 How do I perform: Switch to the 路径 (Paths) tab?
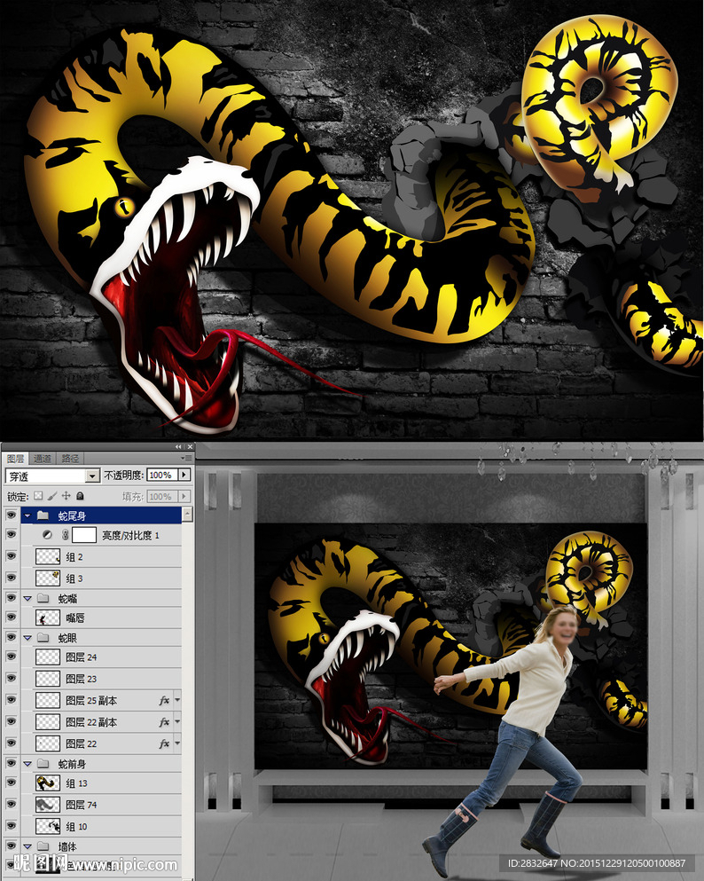[70, 459]
